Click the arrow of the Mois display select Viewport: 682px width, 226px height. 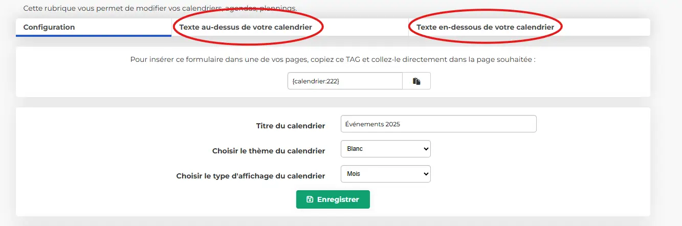pyautogui.click(x=425, y=174)
